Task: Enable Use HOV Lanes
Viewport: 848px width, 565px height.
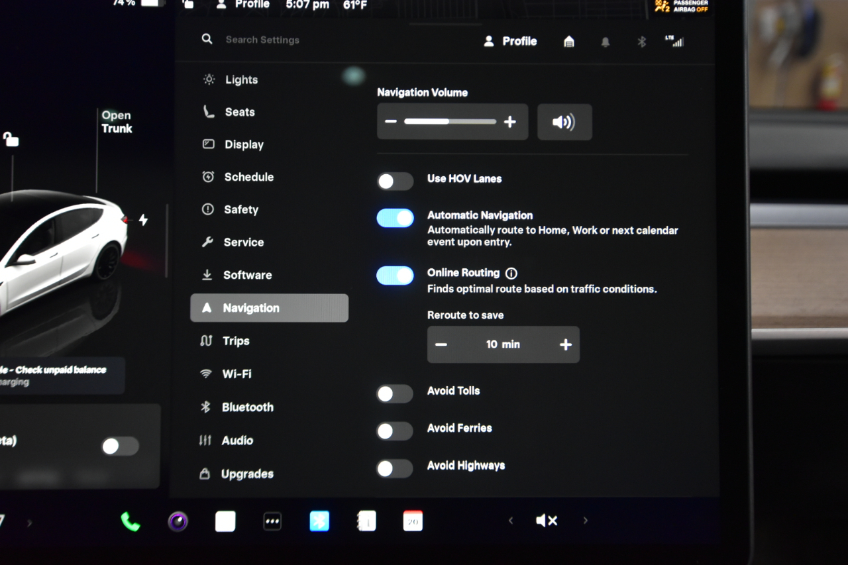Action: 395,181
